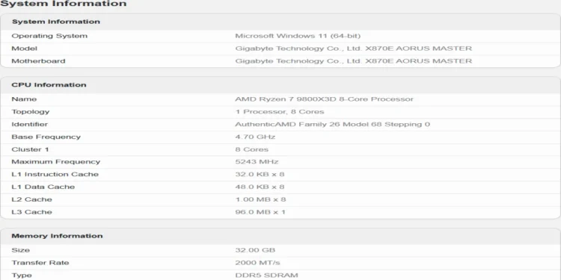Image resolution: width=561 pixels, height=280 pixels.
Task: Select the System Information section header
Action: (x=56, y=22)
